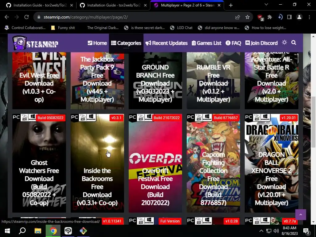Open the volume speaker tray icon
The height and width of the screenshot is (237, 316).
click(x=276, y=231)
